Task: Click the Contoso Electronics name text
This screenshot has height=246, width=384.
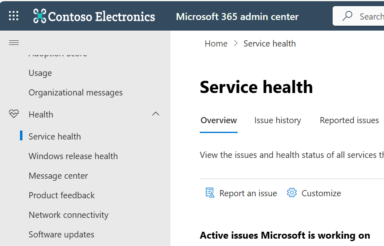Action: click(x=102, y=17)
